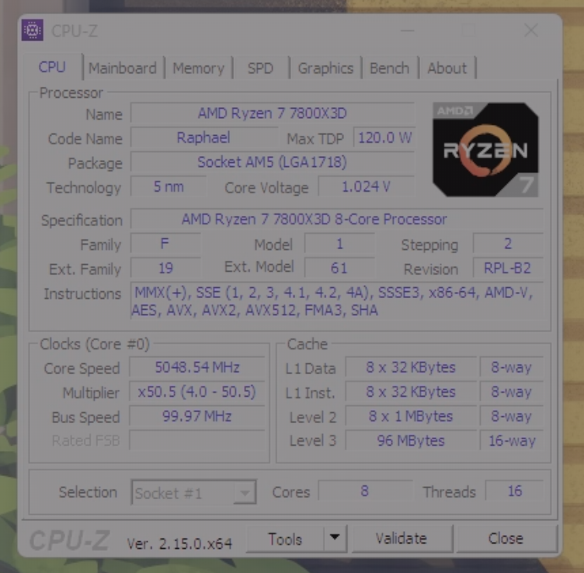Click the AMD Ryzen 7 logo image
Screen dimensions: 584x573
point(485,149)
